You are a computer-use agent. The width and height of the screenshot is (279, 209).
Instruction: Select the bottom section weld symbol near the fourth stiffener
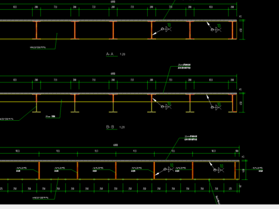(x=169, y=168)
